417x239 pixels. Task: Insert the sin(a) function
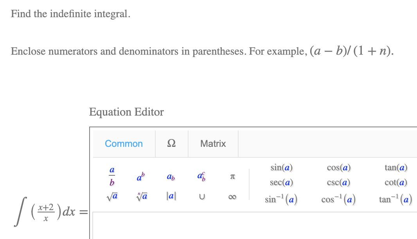[x=281, y=168]
